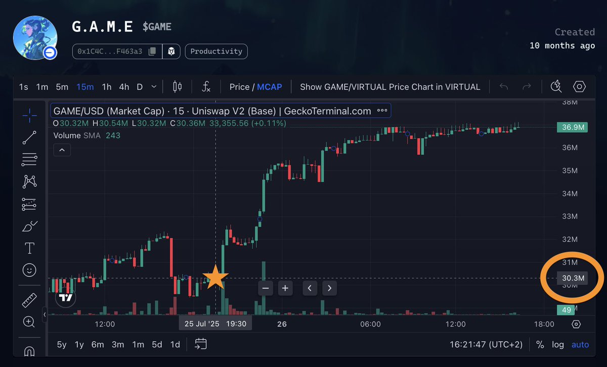Viewport: 607px width, 367px height.
Task: Toggle auto scale mode
Action: [580, 344]
